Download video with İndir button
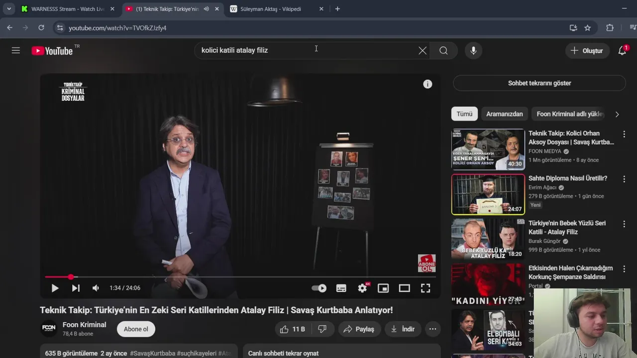Image resolution: width=637 pixels, height=358 pixels. [x=403, y=329]
